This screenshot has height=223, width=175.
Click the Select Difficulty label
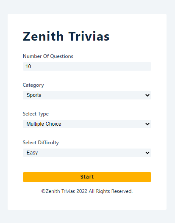pyautogui.click(x=41, y=143)
